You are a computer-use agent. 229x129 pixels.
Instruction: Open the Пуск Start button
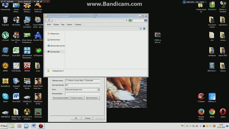pyautogui.click(x=4, y=126)
